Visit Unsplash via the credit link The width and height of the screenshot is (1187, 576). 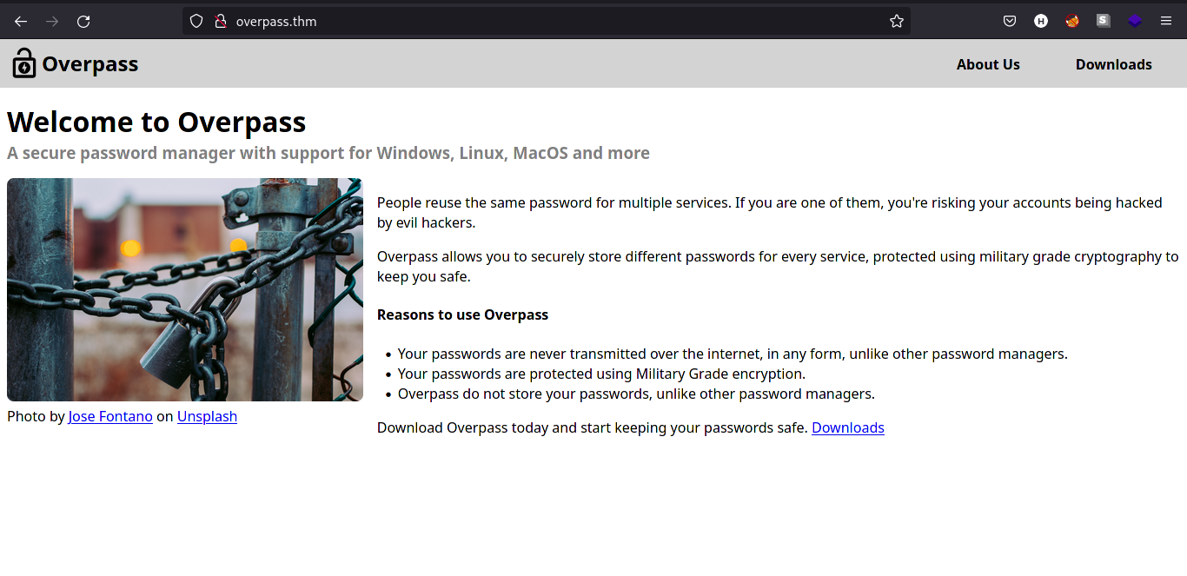click(207, 416)
